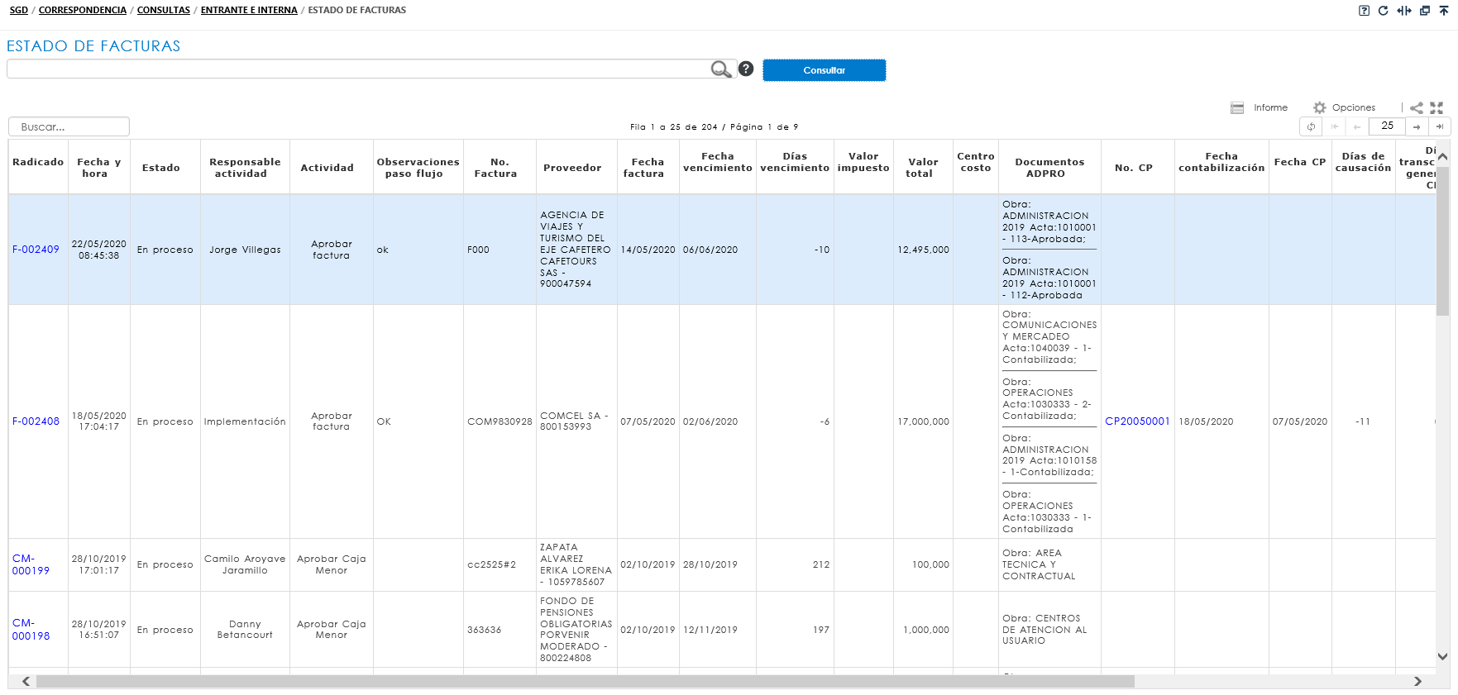Open in new window icon
Image resolution: width=1458 pixels, height=695 pixels.
coord(1425,11)
